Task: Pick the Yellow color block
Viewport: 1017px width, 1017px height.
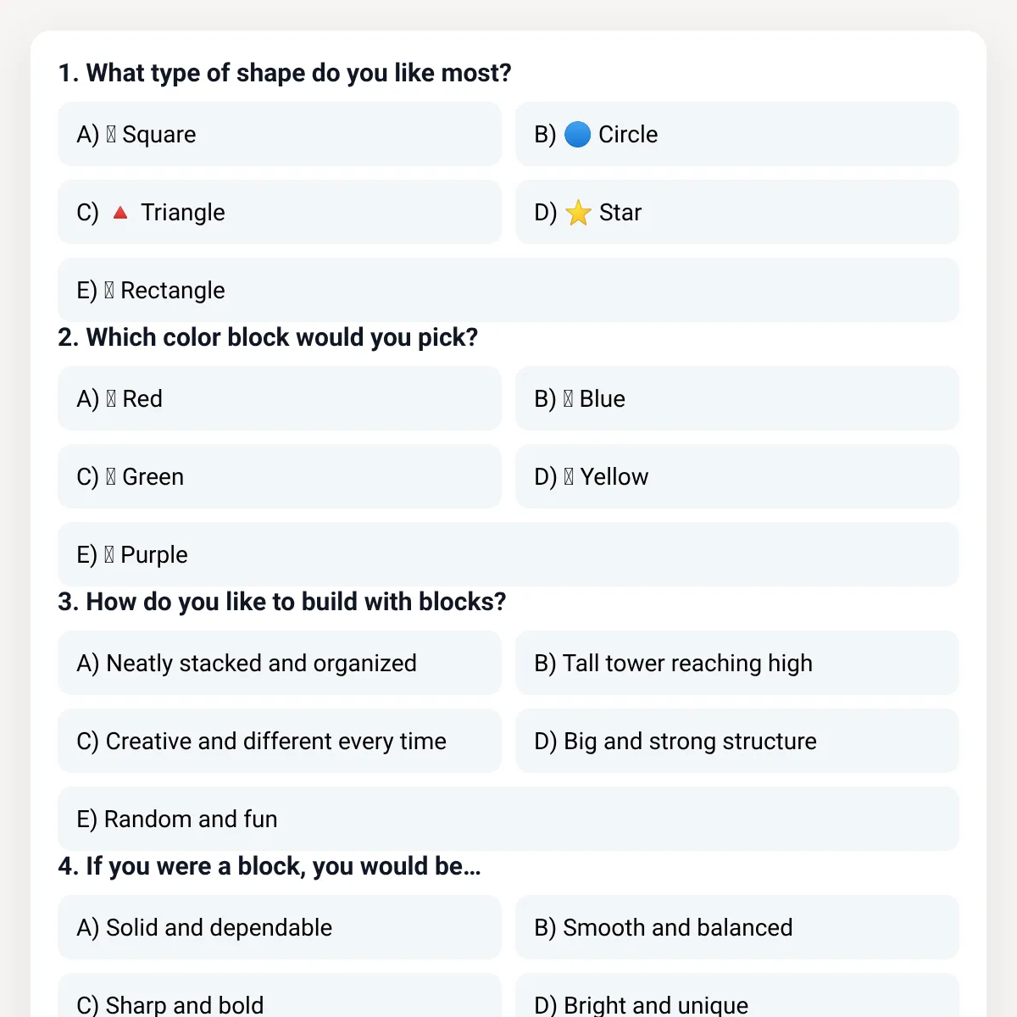Action: coord(737,476)
